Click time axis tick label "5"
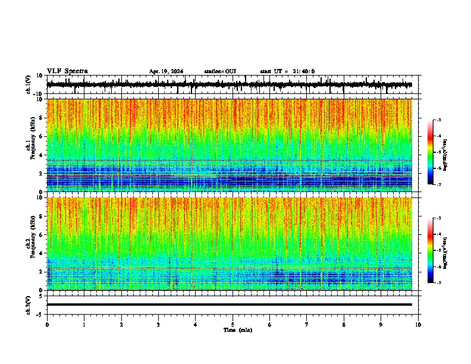This screenshot has height=364, width=471. click(233, 325)
